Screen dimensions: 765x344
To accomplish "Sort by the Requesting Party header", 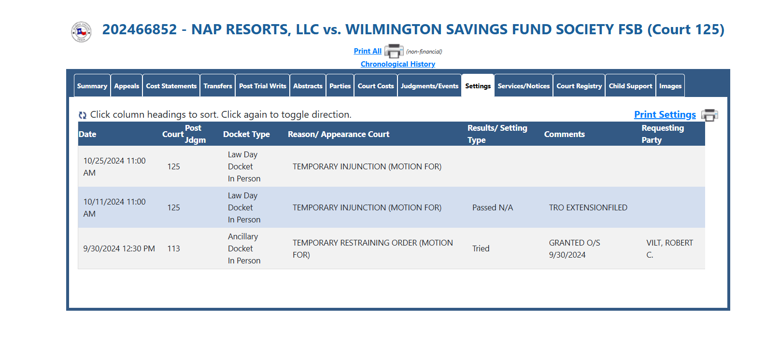I will tap(663, 134).
